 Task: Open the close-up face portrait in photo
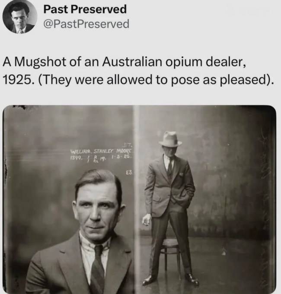[x=69, y=200]
